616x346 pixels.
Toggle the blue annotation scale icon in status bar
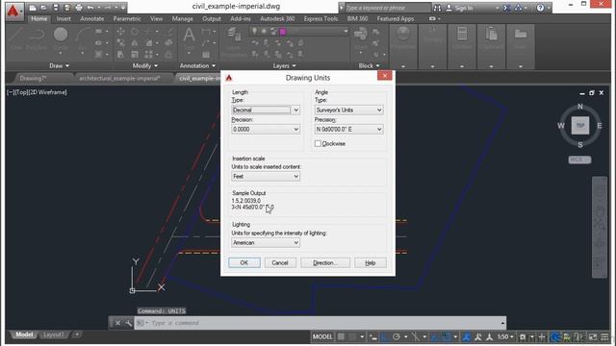tap(467, 337)
